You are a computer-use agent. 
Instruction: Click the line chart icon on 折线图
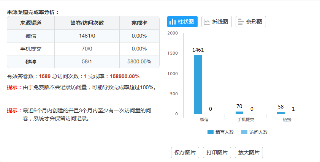tap(207, 22)
